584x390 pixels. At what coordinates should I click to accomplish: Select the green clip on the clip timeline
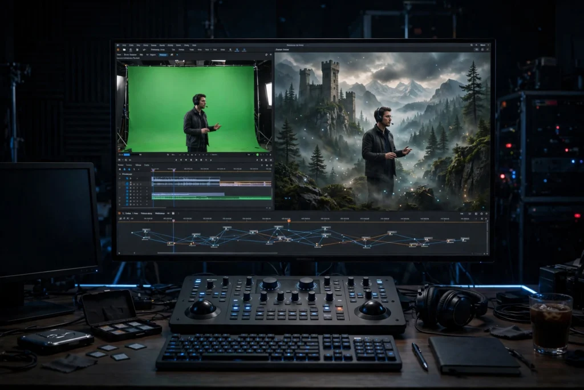pos(211,198)
